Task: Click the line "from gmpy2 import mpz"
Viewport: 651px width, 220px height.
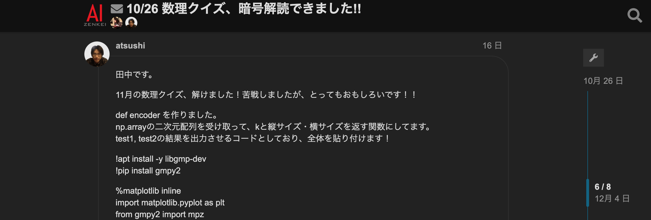Action: (160, 214)
